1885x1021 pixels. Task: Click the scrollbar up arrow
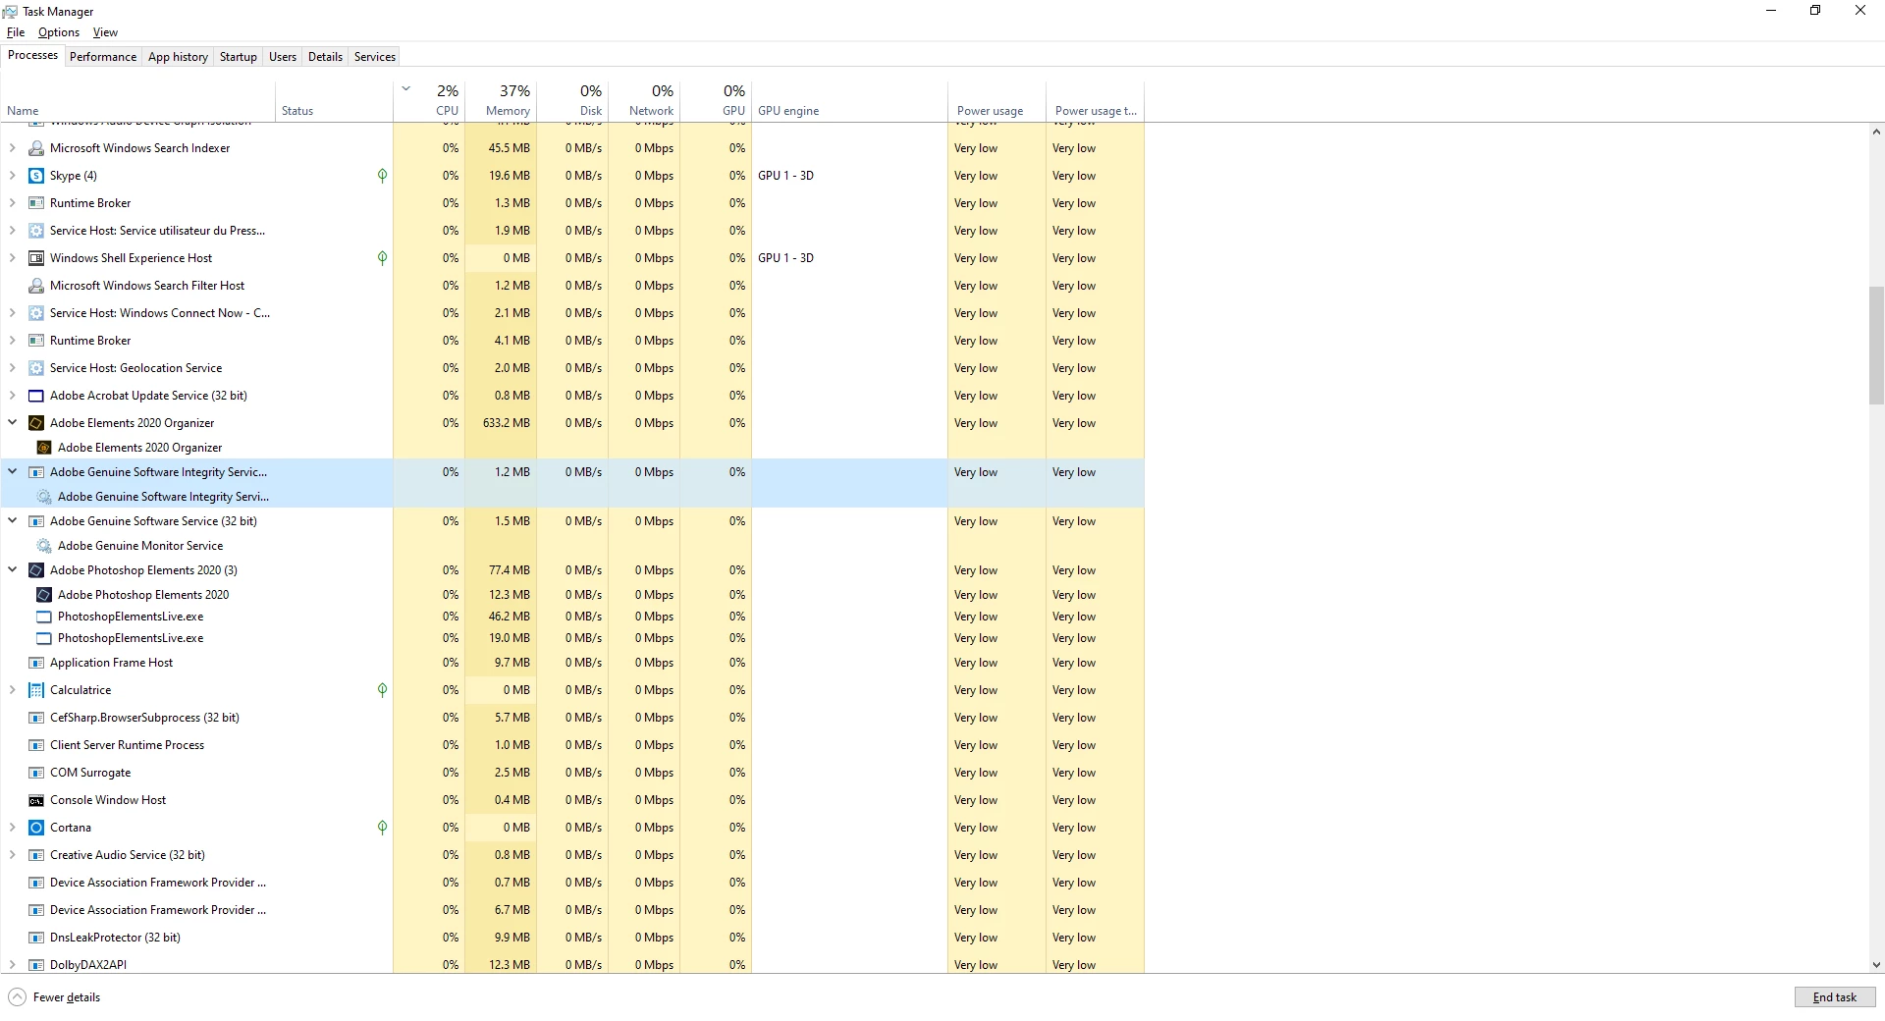point(1876,132)
